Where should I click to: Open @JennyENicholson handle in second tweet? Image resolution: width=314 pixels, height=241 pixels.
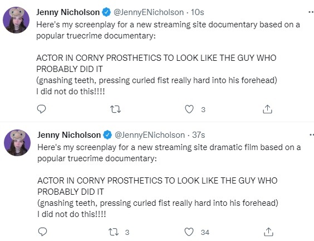pos(150,135)
